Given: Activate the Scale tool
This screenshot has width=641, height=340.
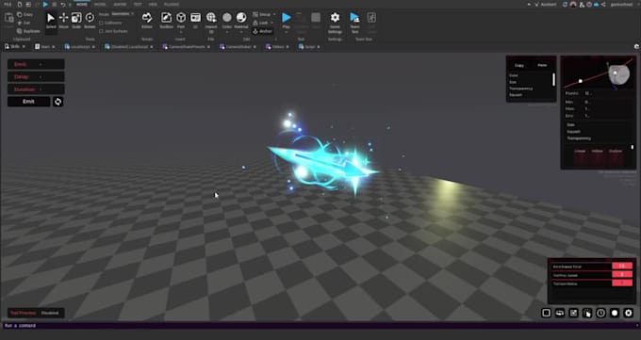Looking at the screenshot, I should coord(76,21).
